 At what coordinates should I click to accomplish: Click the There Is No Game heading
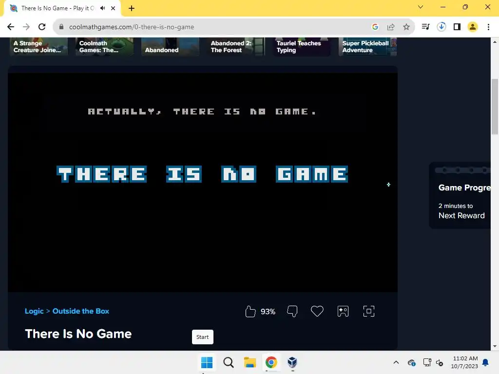(78, 334)
